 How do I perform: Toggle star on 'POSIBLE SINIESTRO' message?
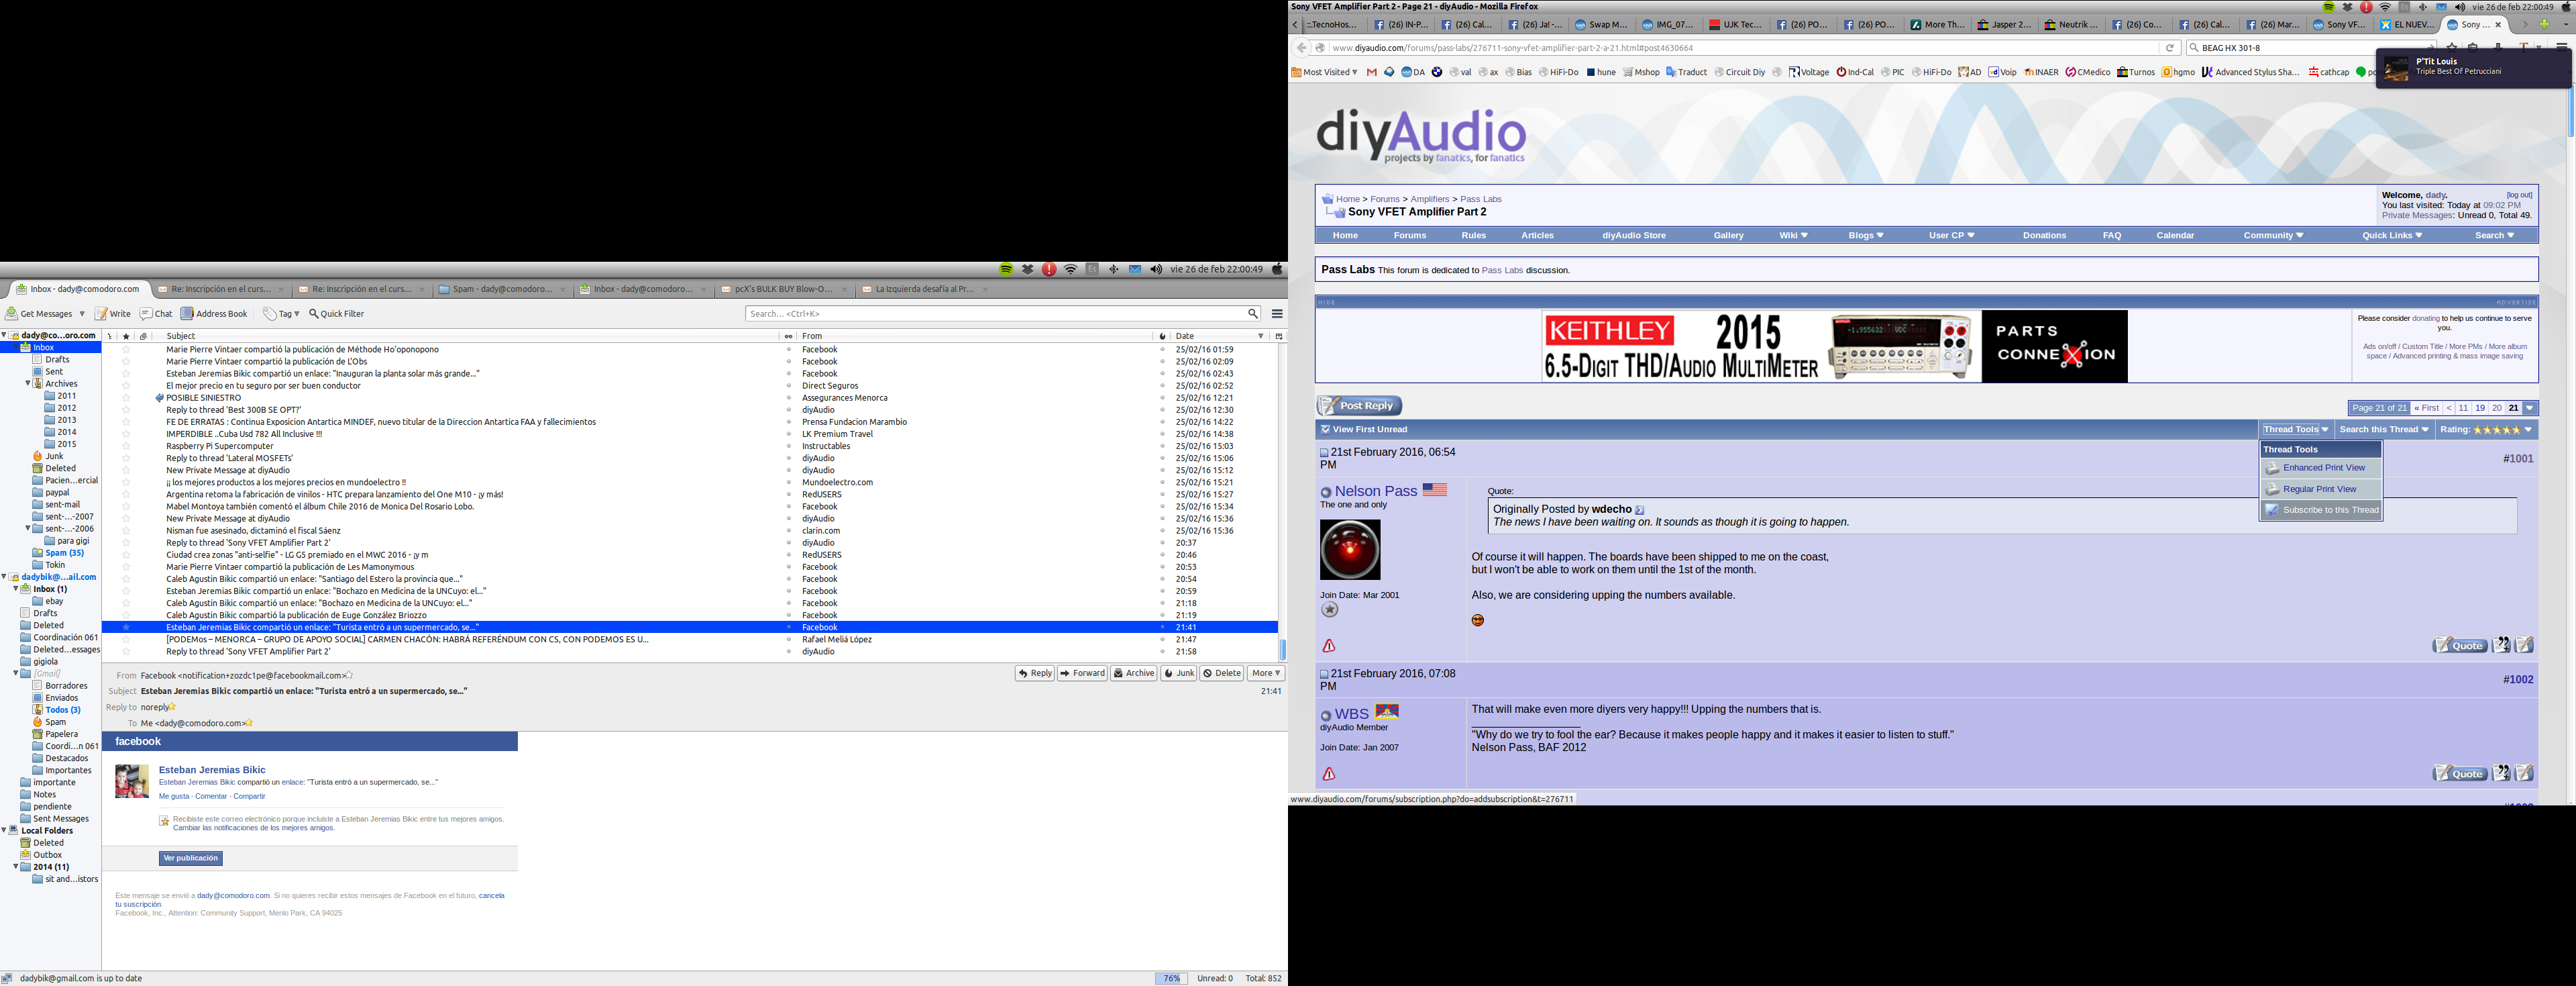click(x=126, y=397)
